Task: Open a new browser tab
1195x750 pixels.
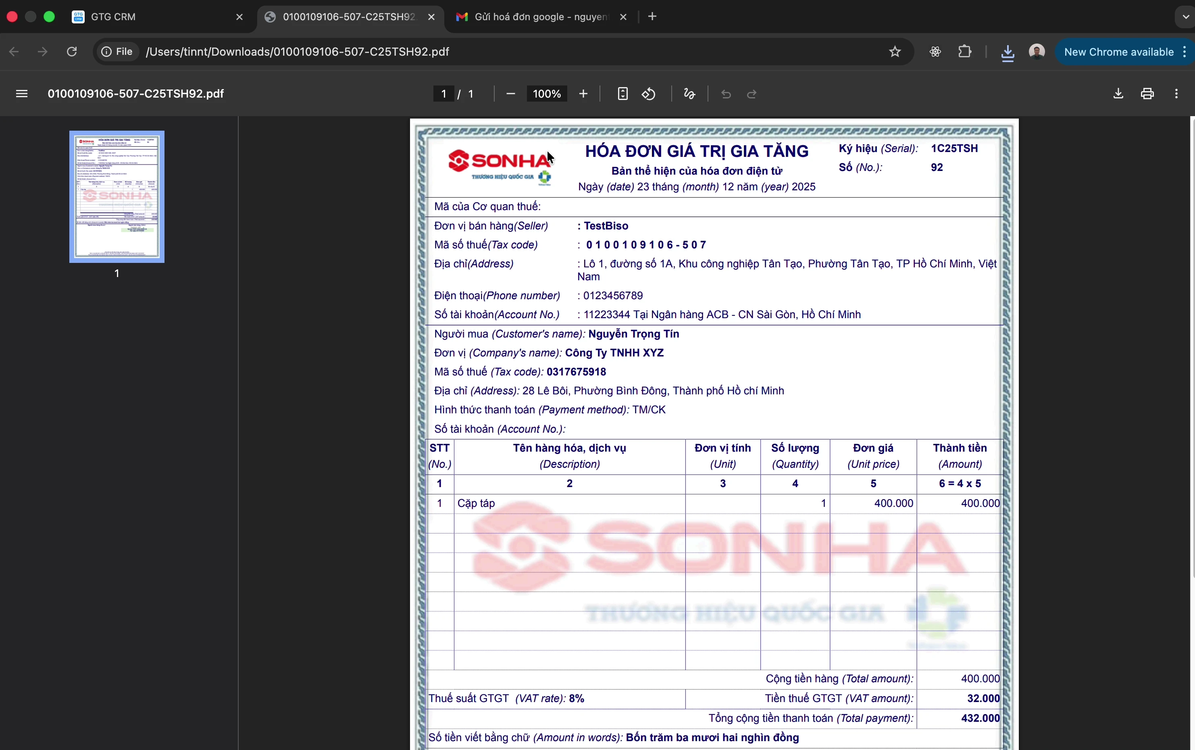Action: 652,17
